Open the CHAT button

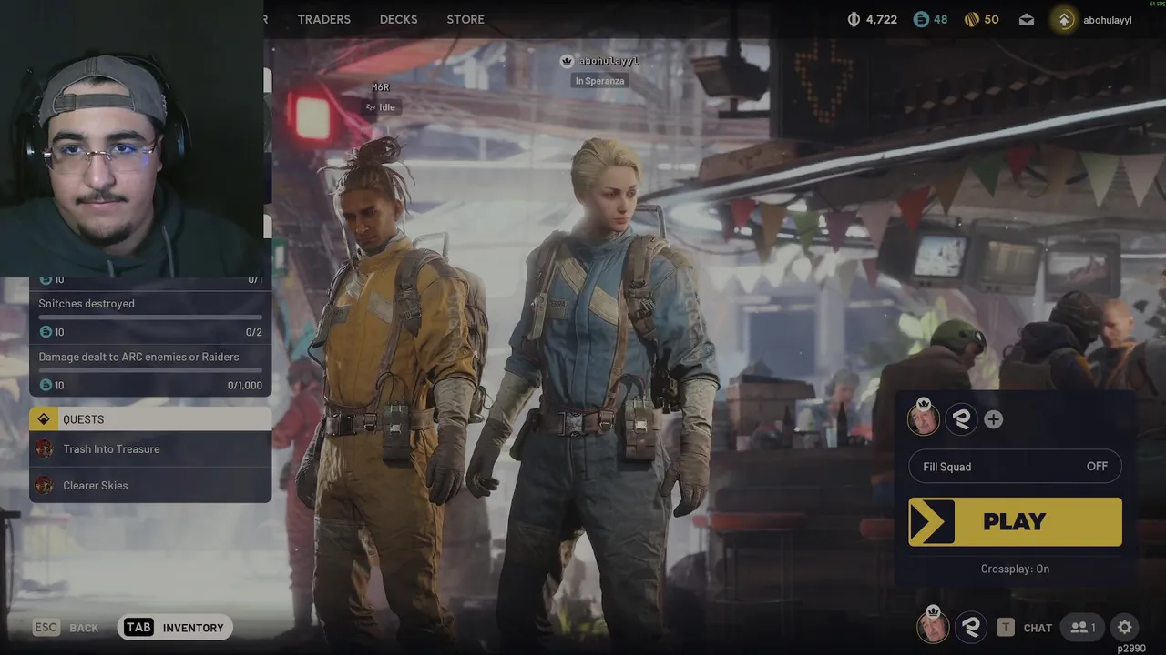[1038, 628]
